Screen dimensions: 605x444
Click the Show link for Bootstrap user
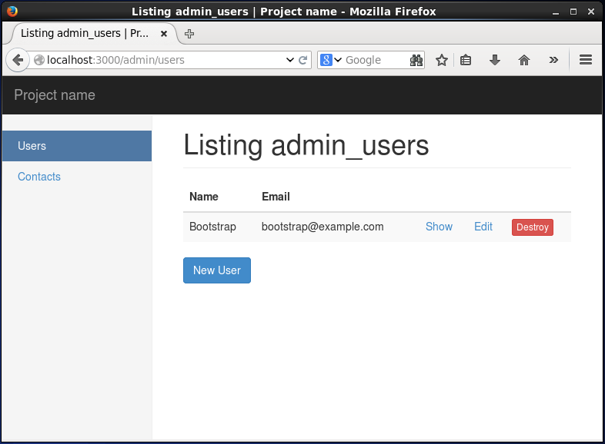click(439, 227)
